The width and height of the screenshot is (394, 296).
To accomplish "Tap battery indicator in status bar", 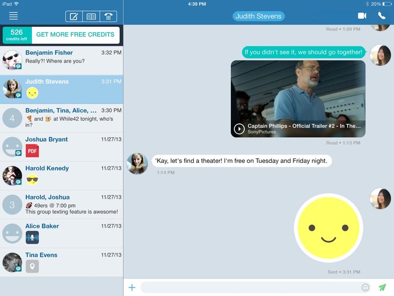I will coord(387,4).
